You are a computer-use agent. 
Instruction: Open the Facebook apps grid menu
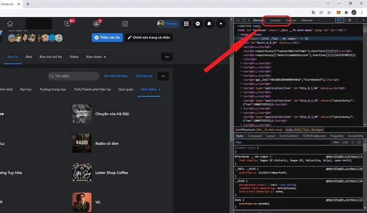[186, 24]
